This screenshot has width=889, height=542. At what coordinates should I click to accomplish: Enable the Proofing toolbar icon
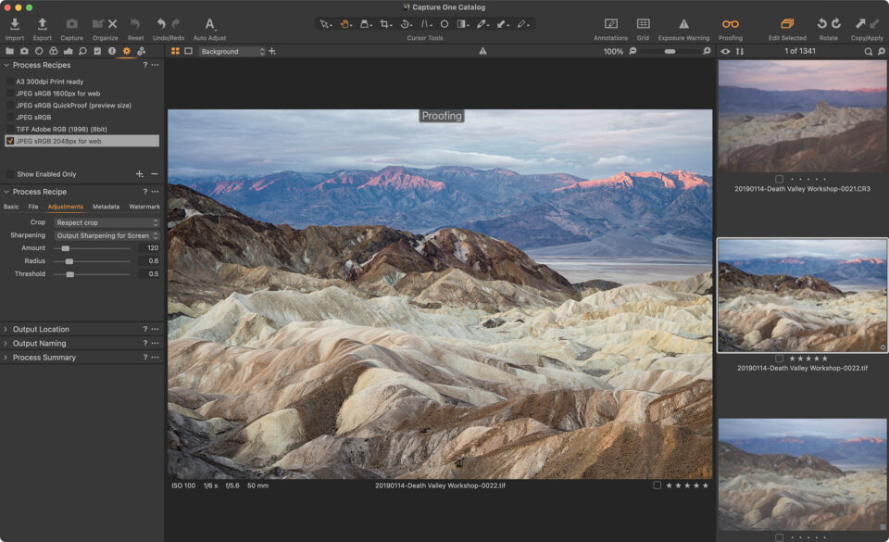(729, 24)
